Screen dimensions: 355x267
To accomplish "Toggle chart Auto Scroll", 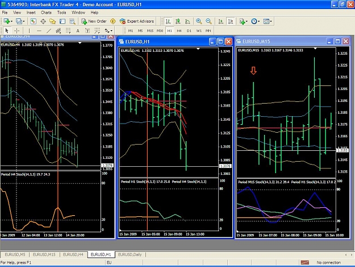I will tap(220, 21).
